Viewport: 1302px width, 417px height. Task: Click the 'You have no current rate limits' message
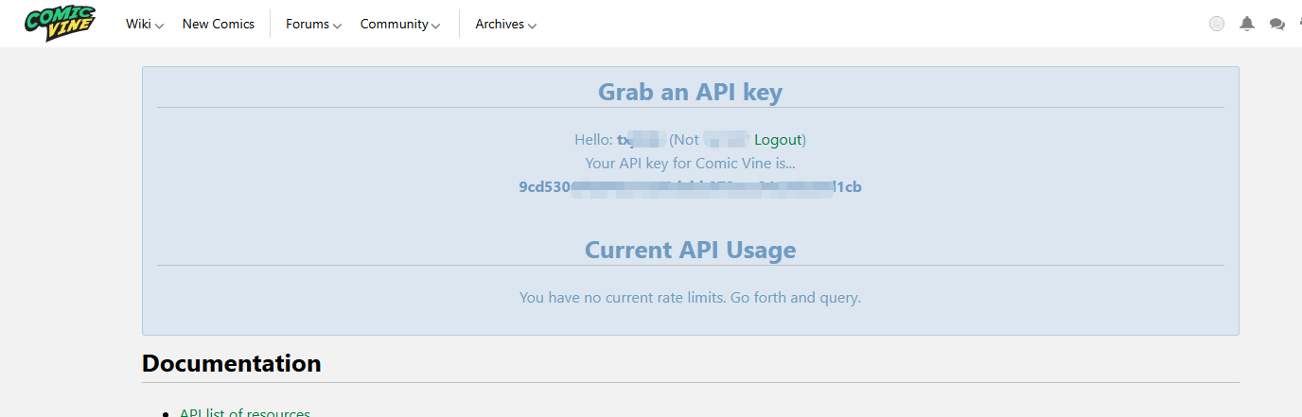690,297
